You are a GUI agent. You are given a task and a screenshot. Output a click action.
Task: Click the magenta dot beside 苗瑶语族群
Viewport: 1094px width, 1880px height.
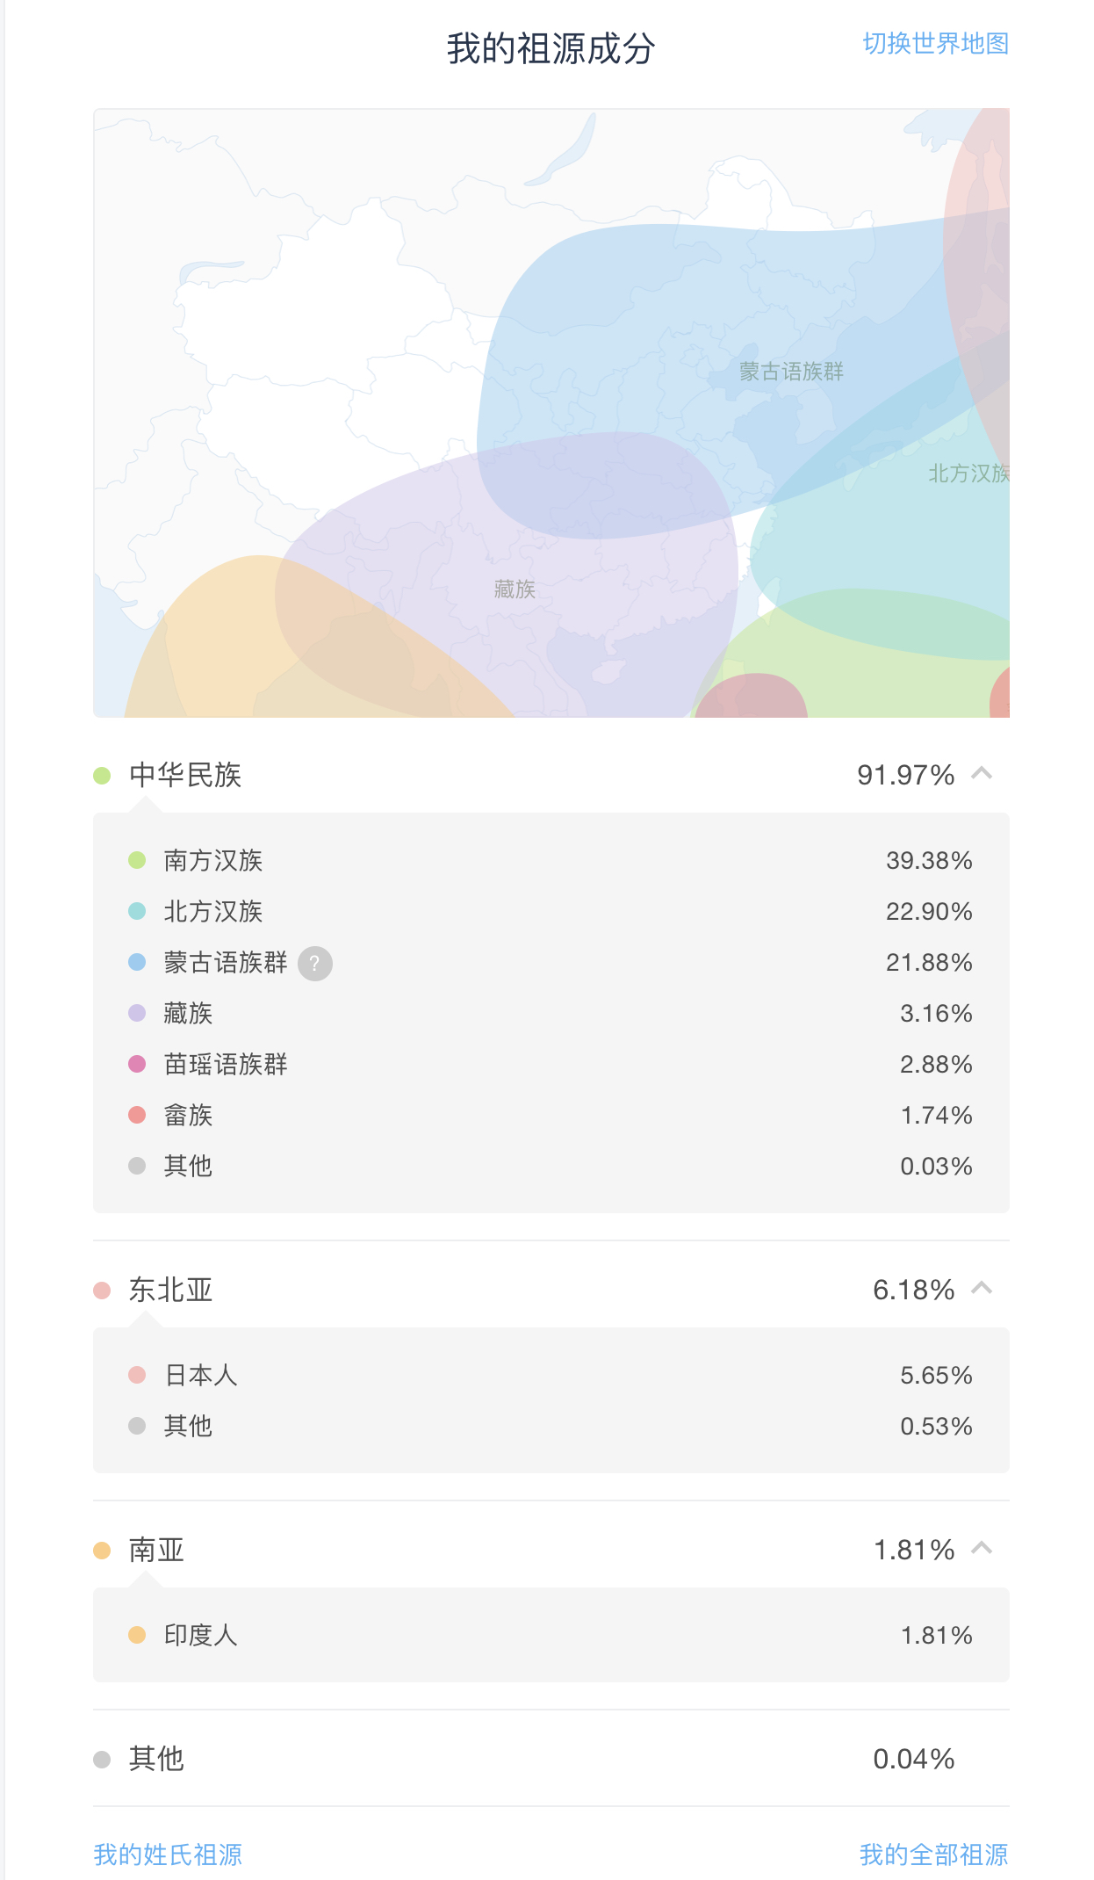click(x=137, y=1064)
